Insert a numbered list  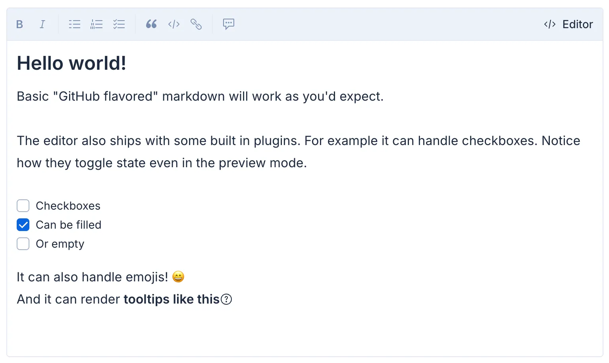[x=96, y=25]
